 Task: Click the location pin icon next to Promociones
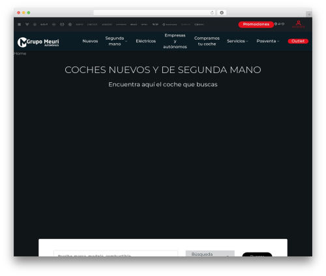[276, 24]
